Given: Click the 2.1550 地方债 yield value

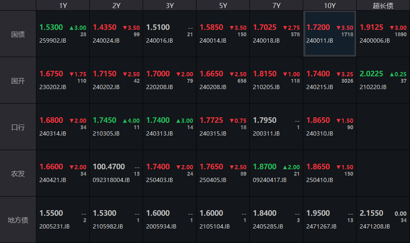Looking at the screenshot, I should click(372, 213).
